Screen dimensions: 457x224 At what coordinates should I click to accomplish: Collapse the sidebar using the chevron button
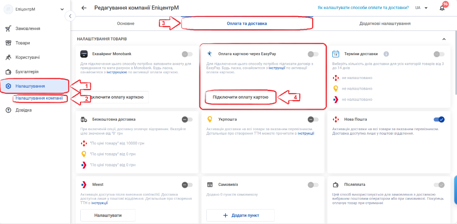(70, 16)
